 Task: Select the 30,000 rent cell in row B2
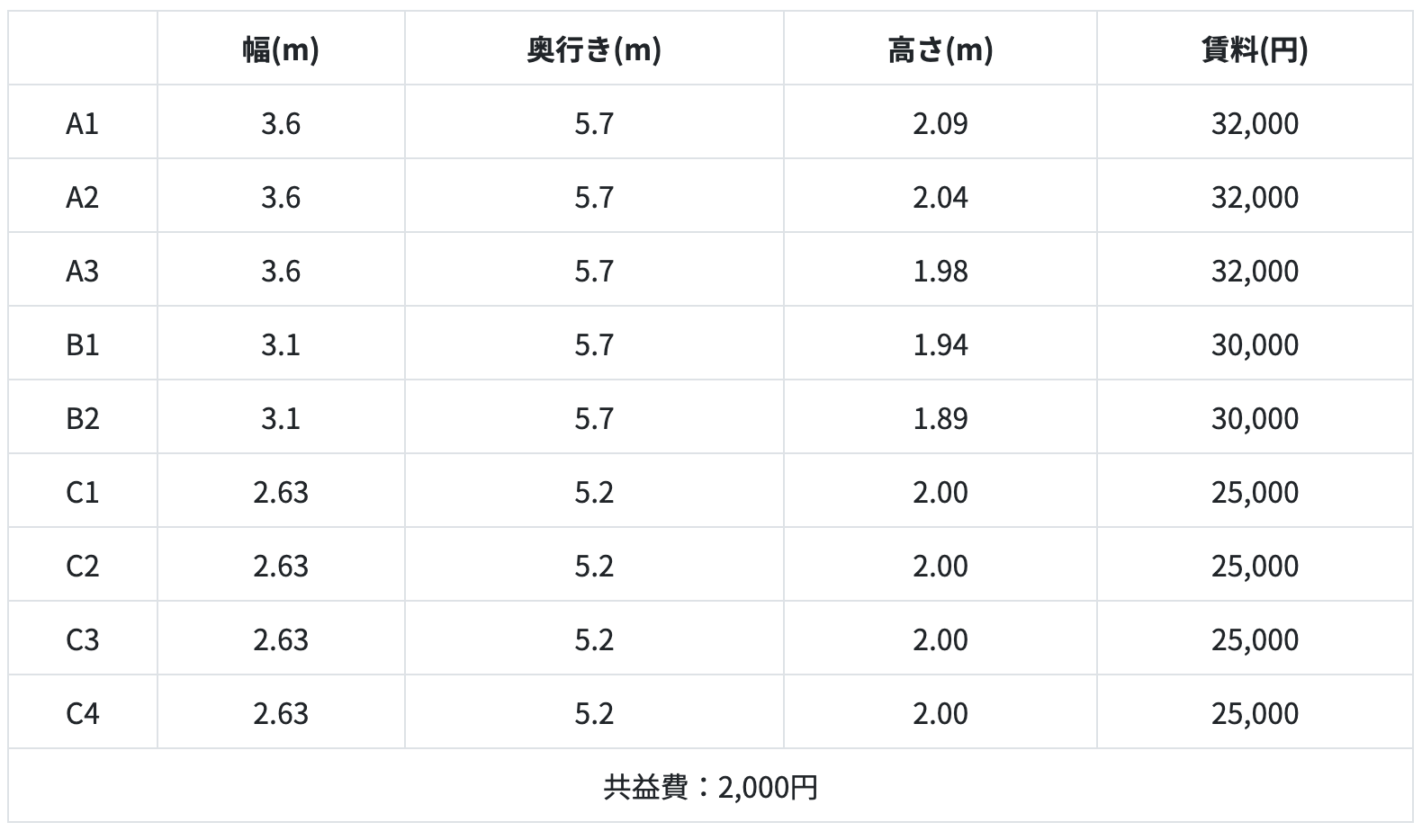(x=1255, y=418)
